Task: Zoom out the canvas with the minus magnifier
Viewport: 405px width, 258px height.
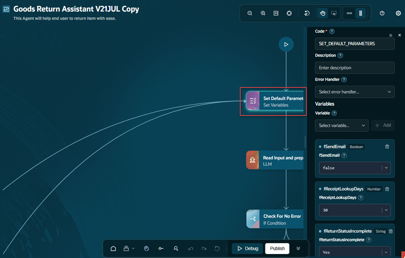Action: pyautogui.click(x=250, y=13)
